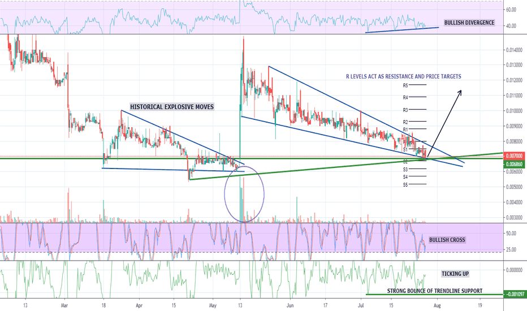Screen dimensions: 527x311
Task: Click 0.010000 on the price axis
Action: click(514, 111)
